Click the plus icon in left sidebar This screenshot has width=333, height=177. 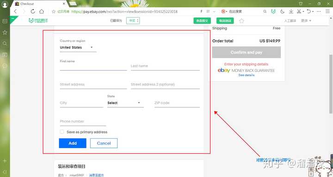point(5,161)
